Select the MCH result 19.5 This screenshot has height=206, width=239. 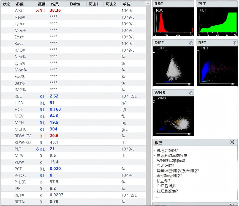(x=54, y=123)
